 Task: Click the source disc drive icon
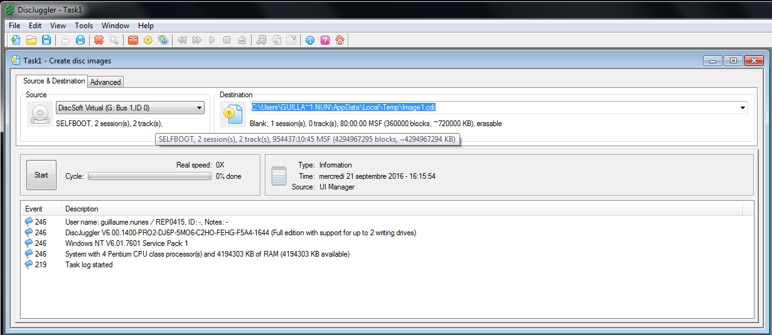pyautogui.click(x=40, y=114)
